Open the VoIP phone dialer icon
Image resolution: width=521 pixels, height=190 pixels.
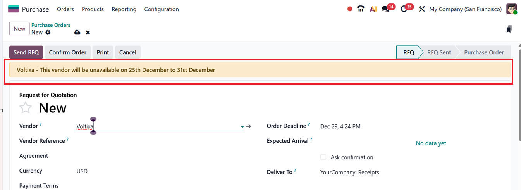361,9
